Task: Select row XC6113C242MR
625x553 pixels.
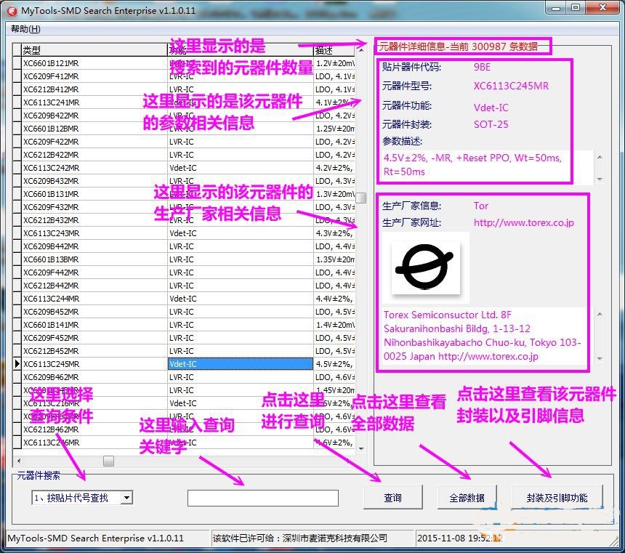Action: (x=183, y=168)
